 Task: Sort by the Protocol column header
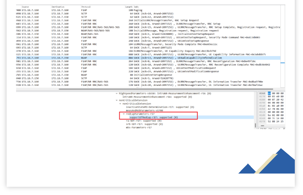(86, 7)
